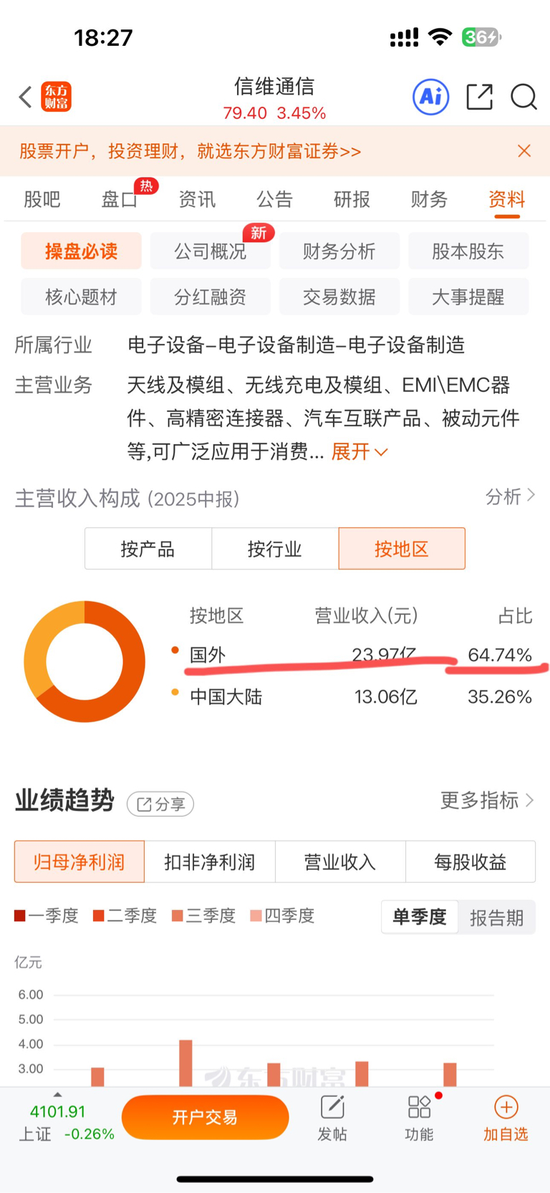
Task: Switch revenue breakdown to 按产品
Action: (x=148, y=549)
